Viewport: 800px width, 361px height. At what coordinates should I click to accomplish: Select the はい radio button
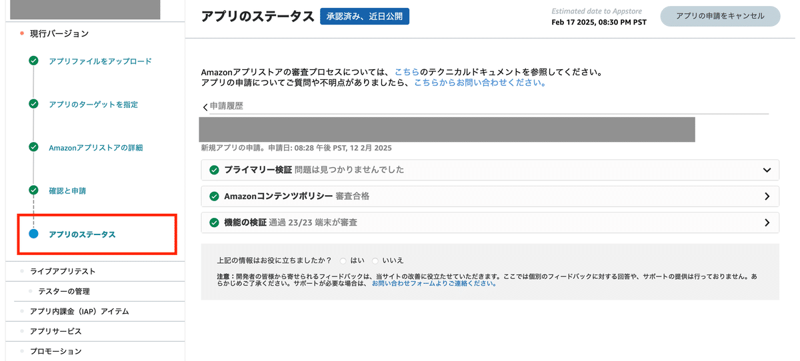point(343,260)
